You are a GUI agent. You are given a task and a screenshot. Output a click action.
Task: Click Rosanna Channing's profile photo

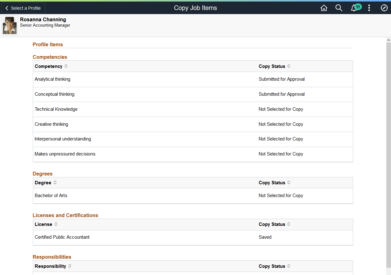[x=9, y=25]
